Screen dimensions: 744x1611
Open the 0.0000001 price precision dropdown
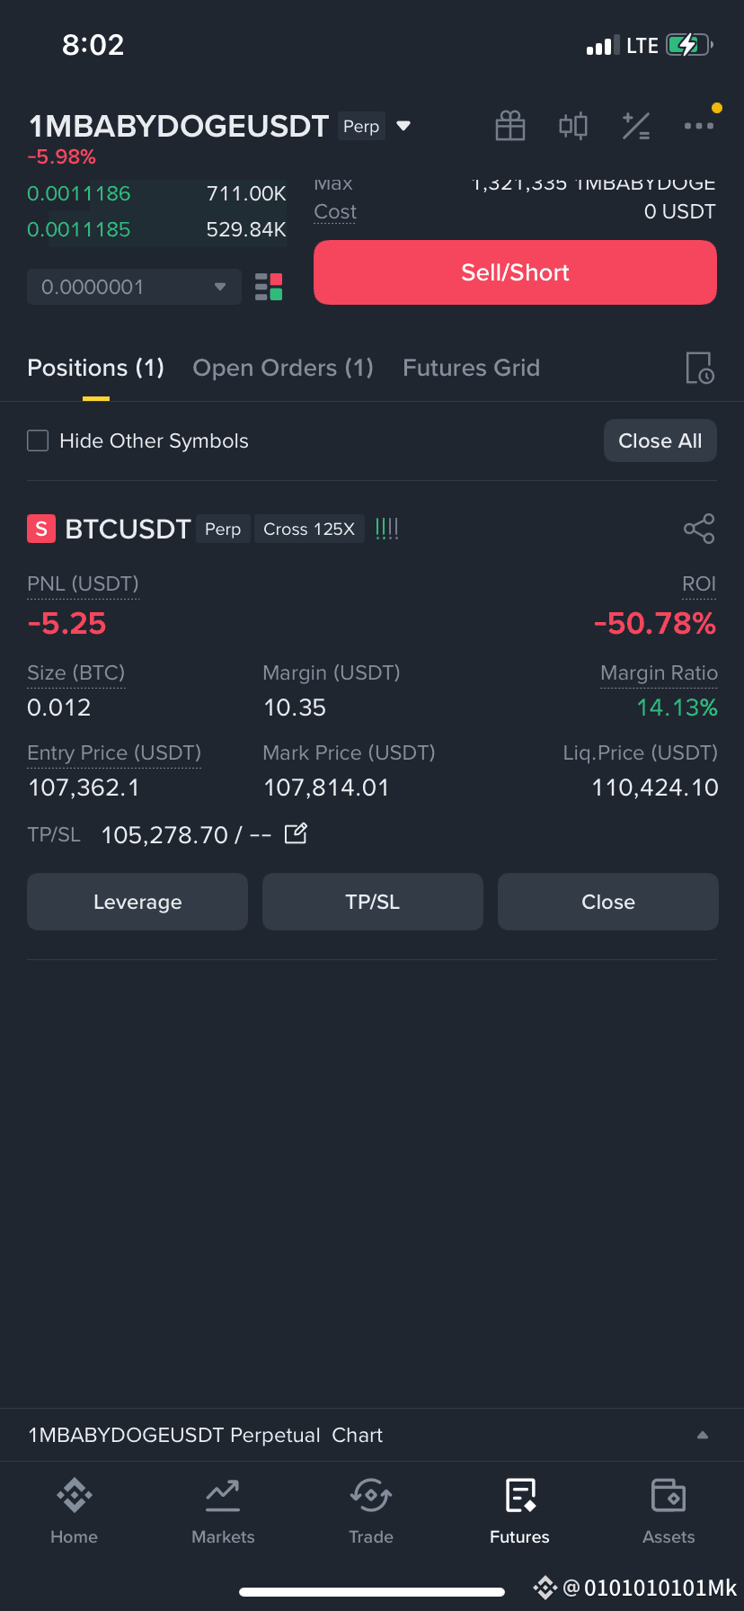point(134,287)
